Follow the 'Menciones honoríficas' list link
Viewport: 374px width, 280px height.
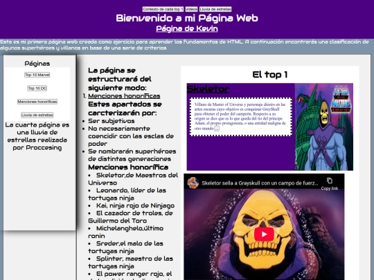click(x=124, y=96)
